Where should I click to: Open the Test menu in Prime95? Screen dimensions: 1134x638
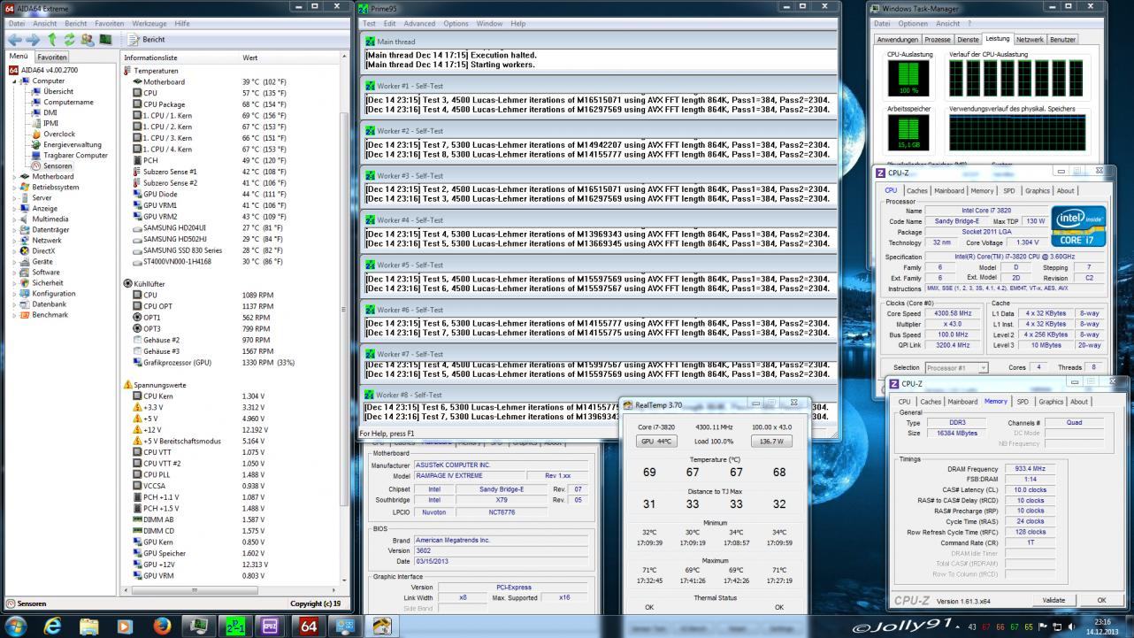pyautogui.click(x=369, y=24)
